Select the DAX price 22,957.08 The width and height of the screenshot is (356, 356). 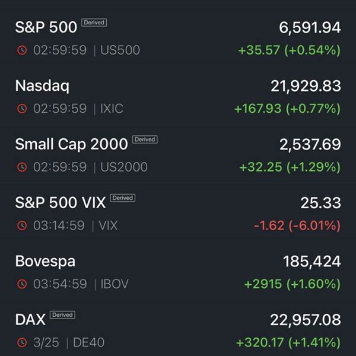306,320
